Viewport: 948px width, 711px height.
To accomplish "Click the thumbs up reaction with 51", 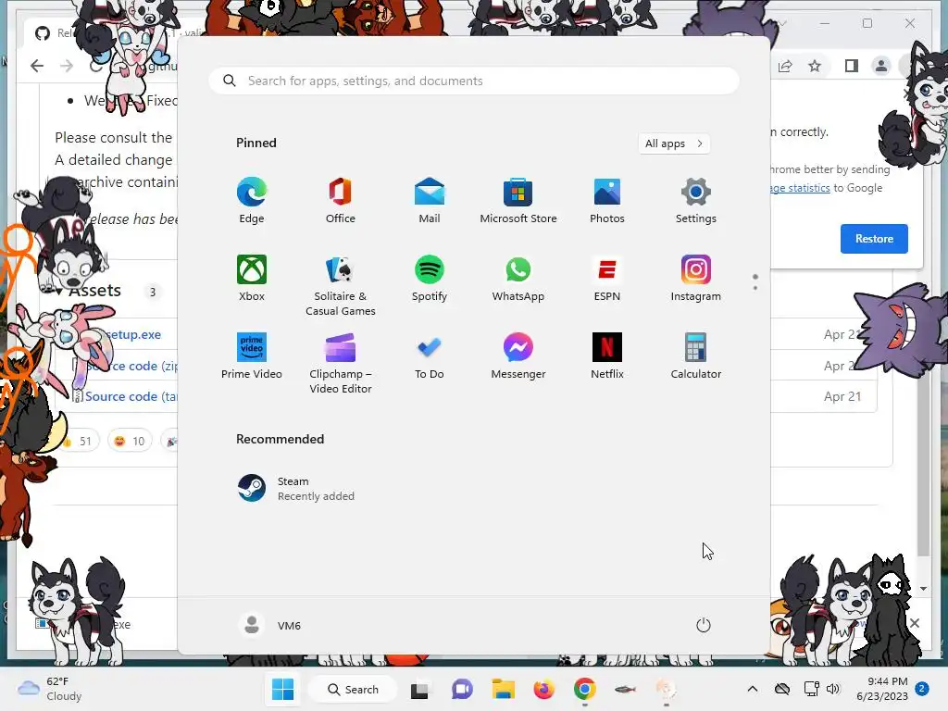I will pyautogui.click(x=78, y=441).
